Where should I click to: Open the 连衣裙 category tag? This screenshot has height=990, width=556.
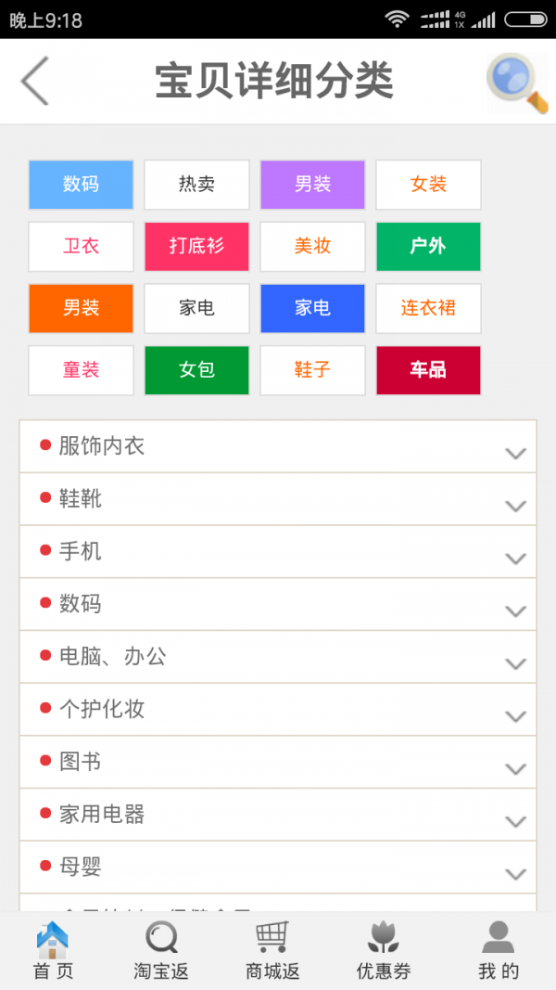coord(428,308)
